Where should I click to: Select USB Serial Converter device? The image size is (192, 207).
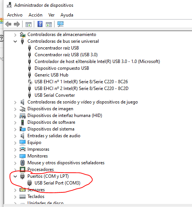pyautogui.click(x=55, y=95)
